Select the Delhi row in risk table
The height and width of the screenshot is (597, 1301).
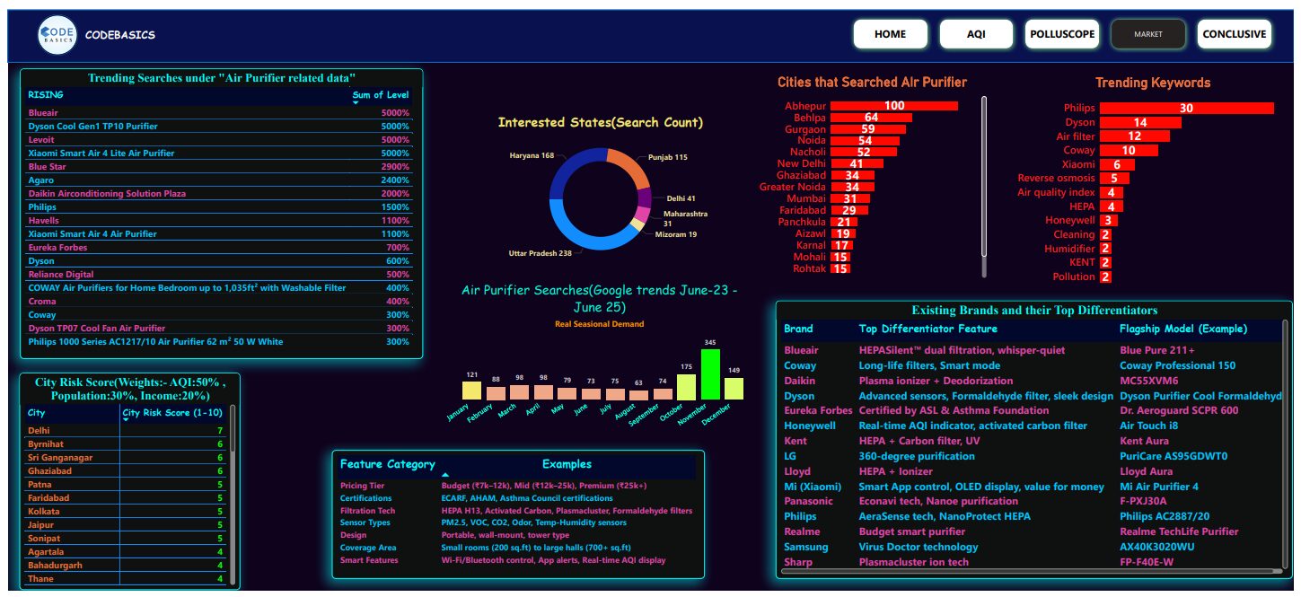[126, 431]
